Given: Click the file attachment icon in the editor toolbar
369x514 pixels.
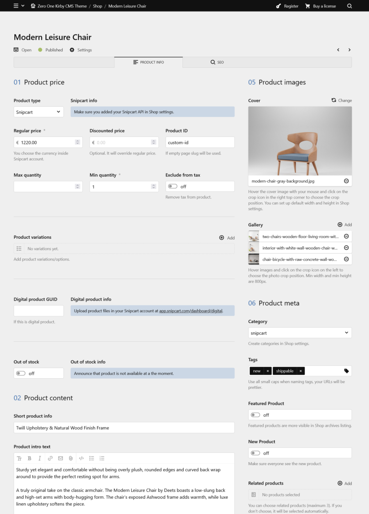Looking at the screenshot, I should click(71, 458).
